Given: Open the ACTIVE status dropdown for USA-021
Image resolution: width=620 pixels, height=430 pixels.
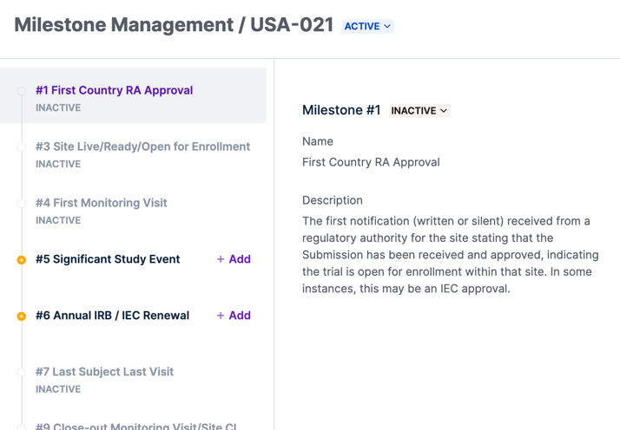Looking at the screenshot, I should click(367, 26).
